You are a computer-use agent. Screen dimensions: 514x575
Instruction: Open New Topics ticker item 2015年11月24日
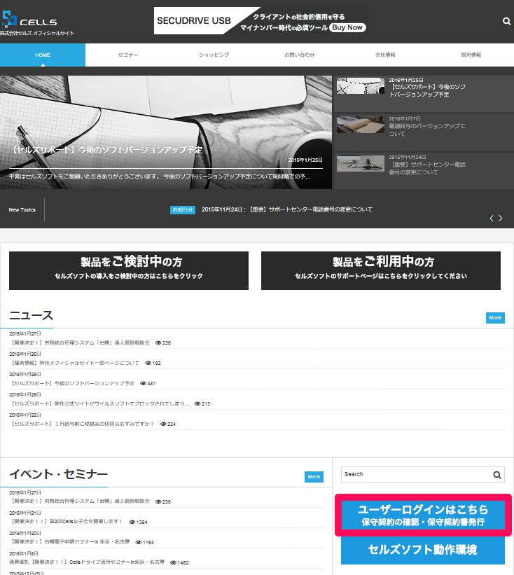(x=287, y=209)
